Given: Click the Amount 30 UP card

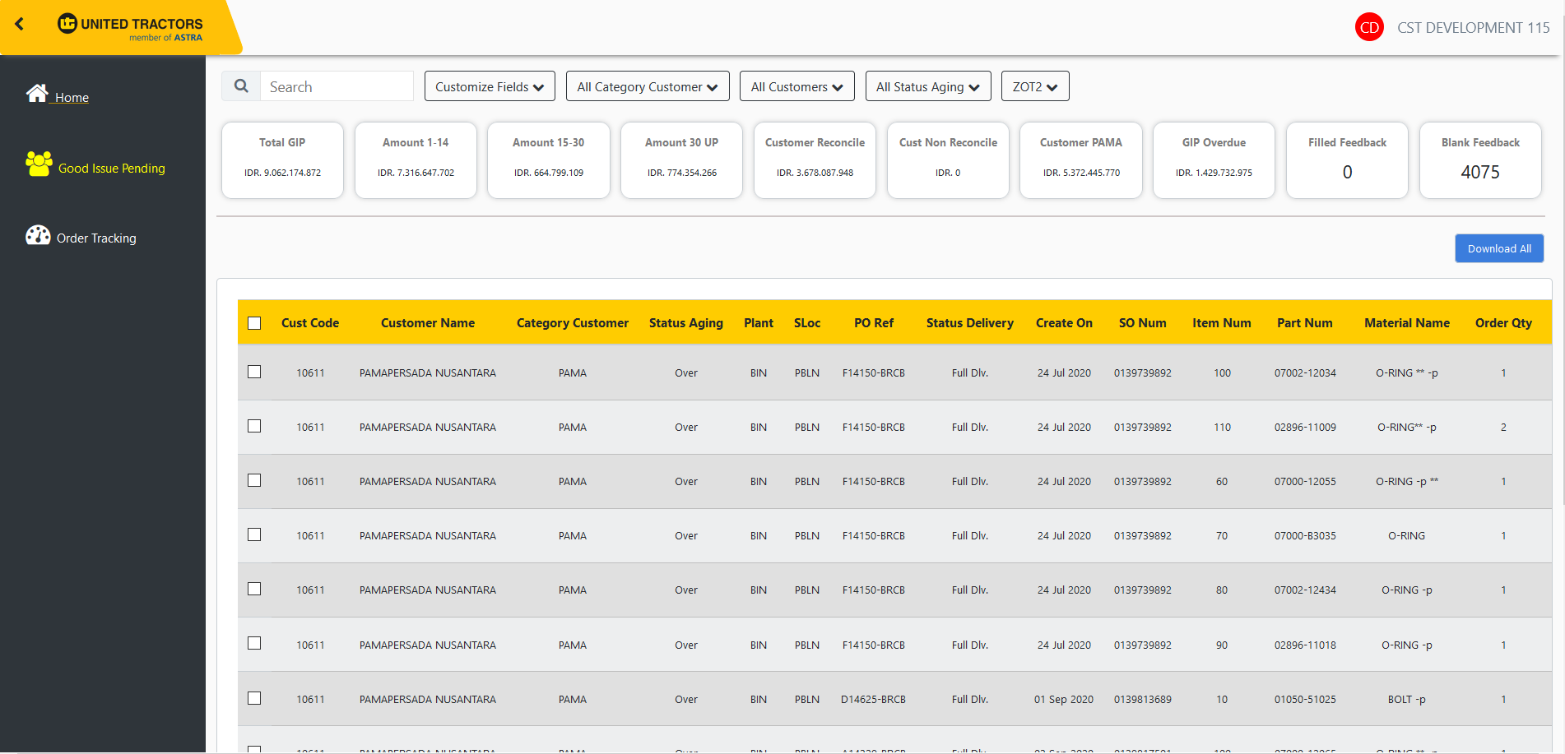Looking at the screenshot, I should [x=681, y=160].
